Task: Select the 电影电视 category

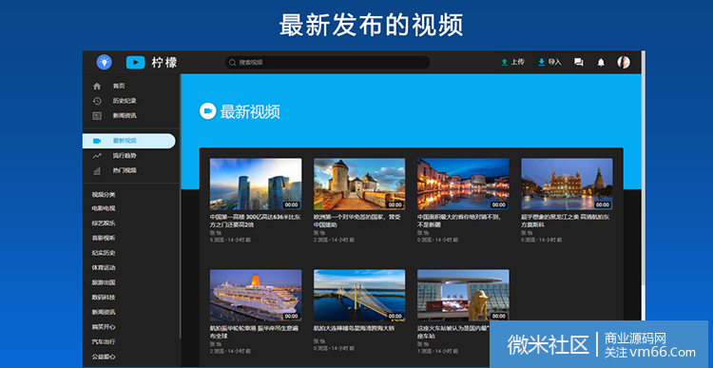Action: tap(104, 208)
